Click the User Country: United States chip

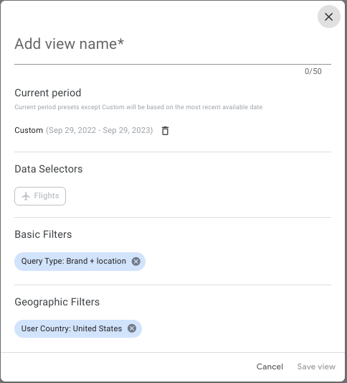[78, 328]
